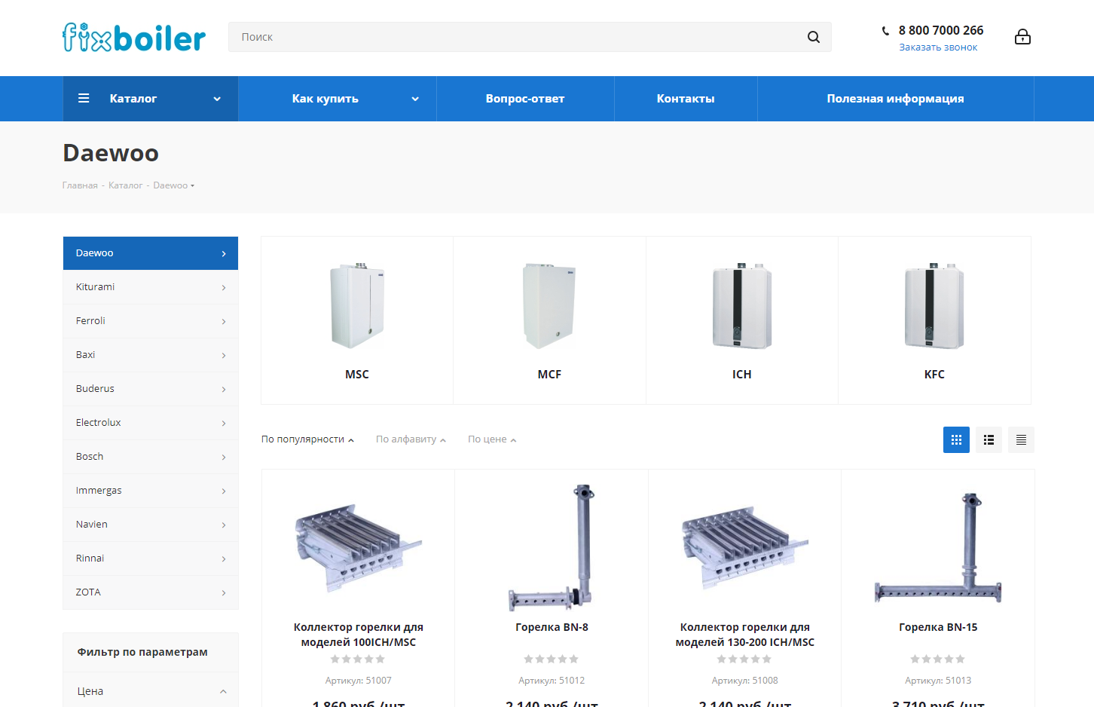1094x707 pixels.
Task: Open Rinnai category
Action: click(x=151, y=559)
